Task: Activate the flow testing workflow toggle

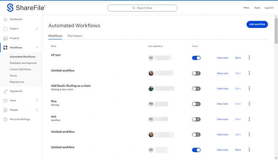Action: pyautogui.click(x=196, y=104)
